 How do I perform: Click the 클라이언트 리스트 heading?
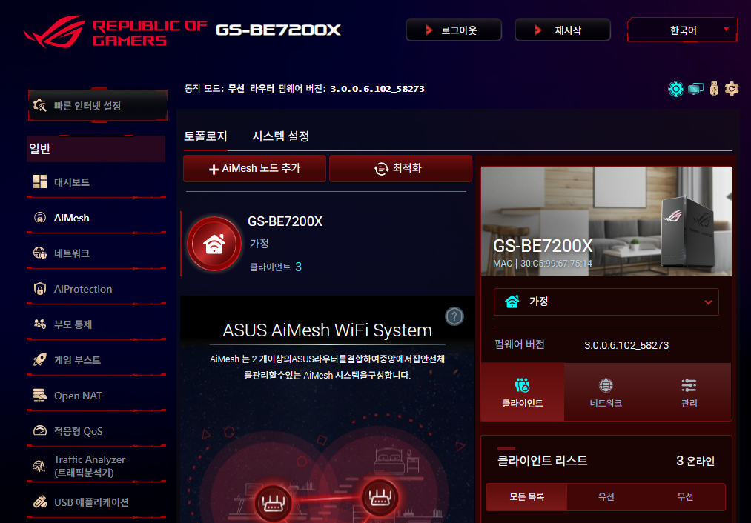click(x=542, y=460)
